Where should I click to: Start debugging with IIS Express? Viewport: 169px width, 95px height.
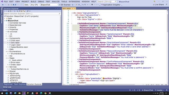(65, 5)
